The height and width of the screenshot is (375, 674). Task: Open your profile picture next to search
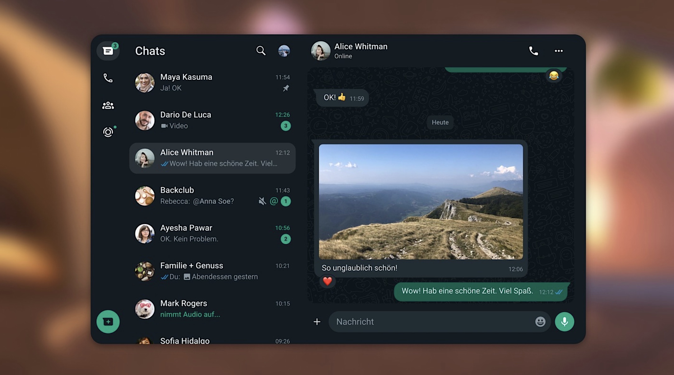pyautogui.click(x=284, y=50)
